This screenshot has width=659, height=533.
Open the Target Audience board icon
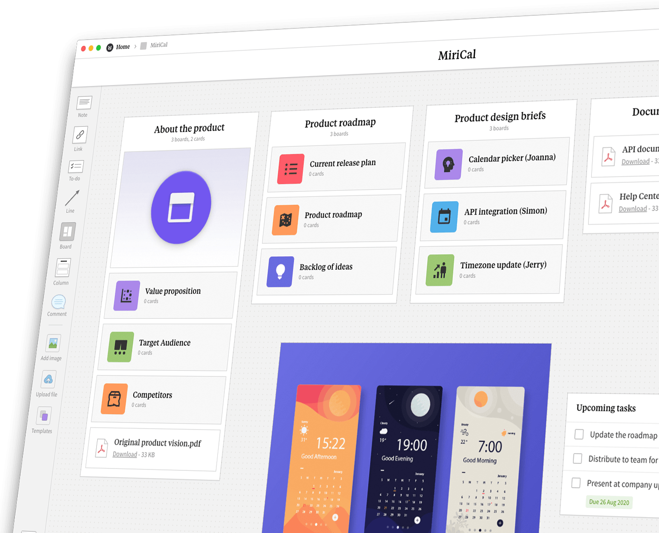(121, 347)
